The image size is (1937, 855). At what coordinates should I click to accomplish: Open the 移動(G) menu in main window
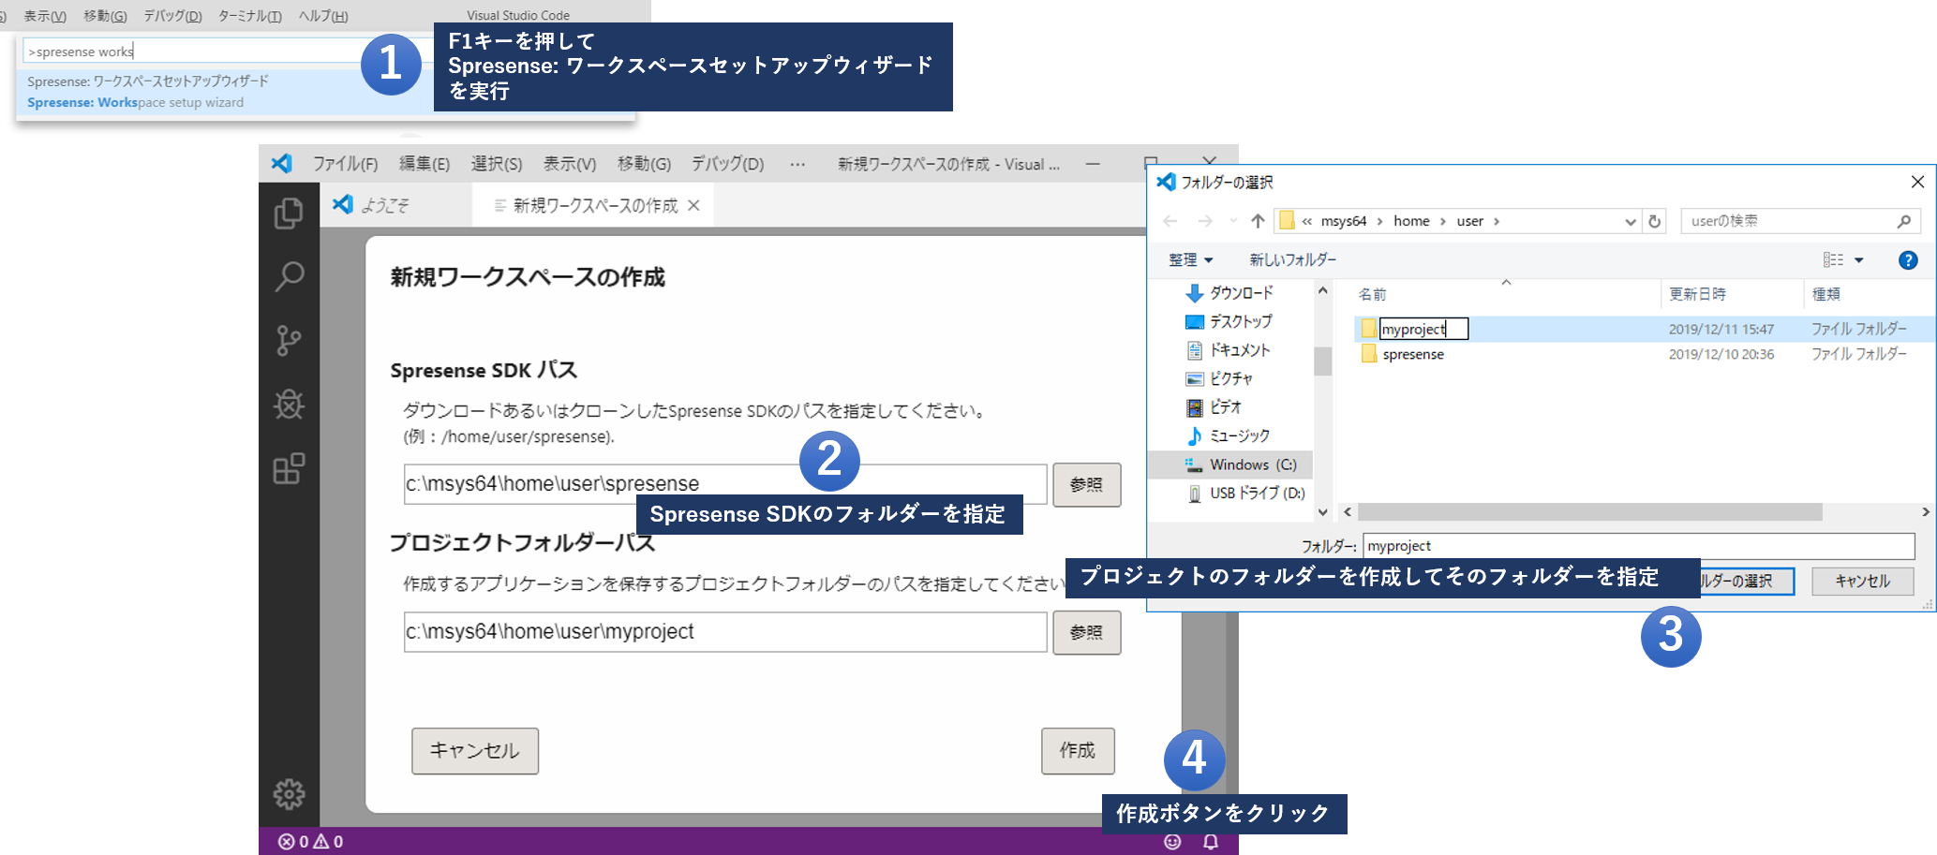click(x=644, y=164)
